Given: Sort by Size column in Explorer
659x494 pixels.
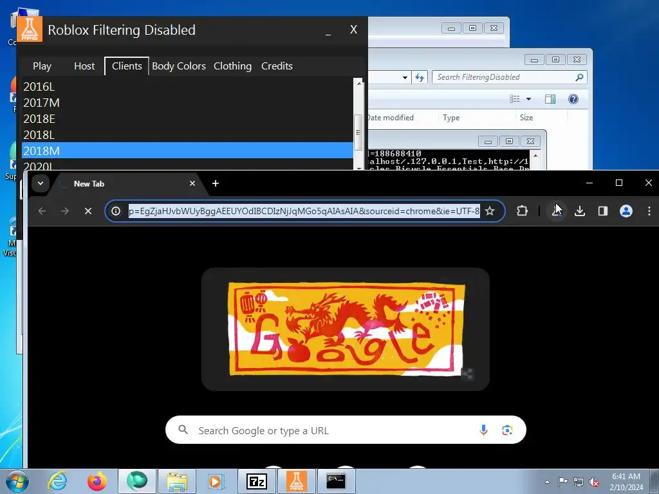Looking at the screenshot, I should (541, 118).
